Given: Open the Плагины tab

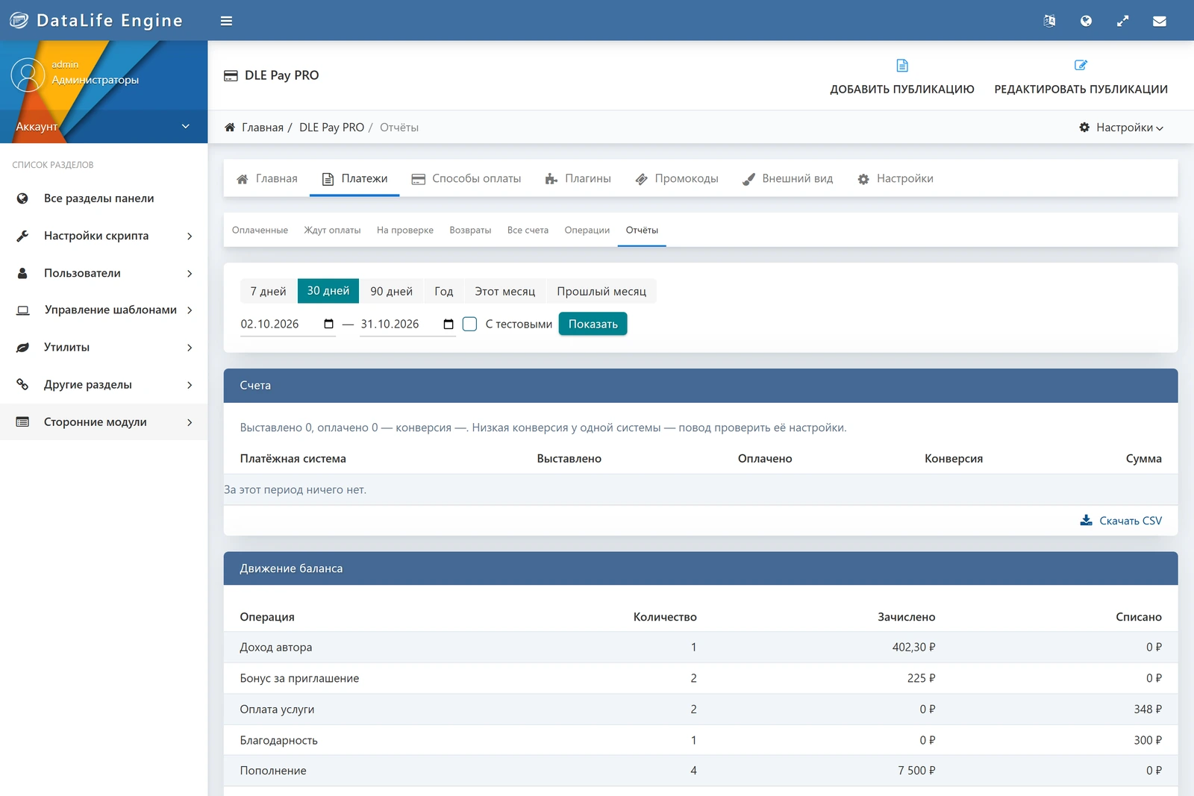Looking at the screenshot, I should (578, 179).
